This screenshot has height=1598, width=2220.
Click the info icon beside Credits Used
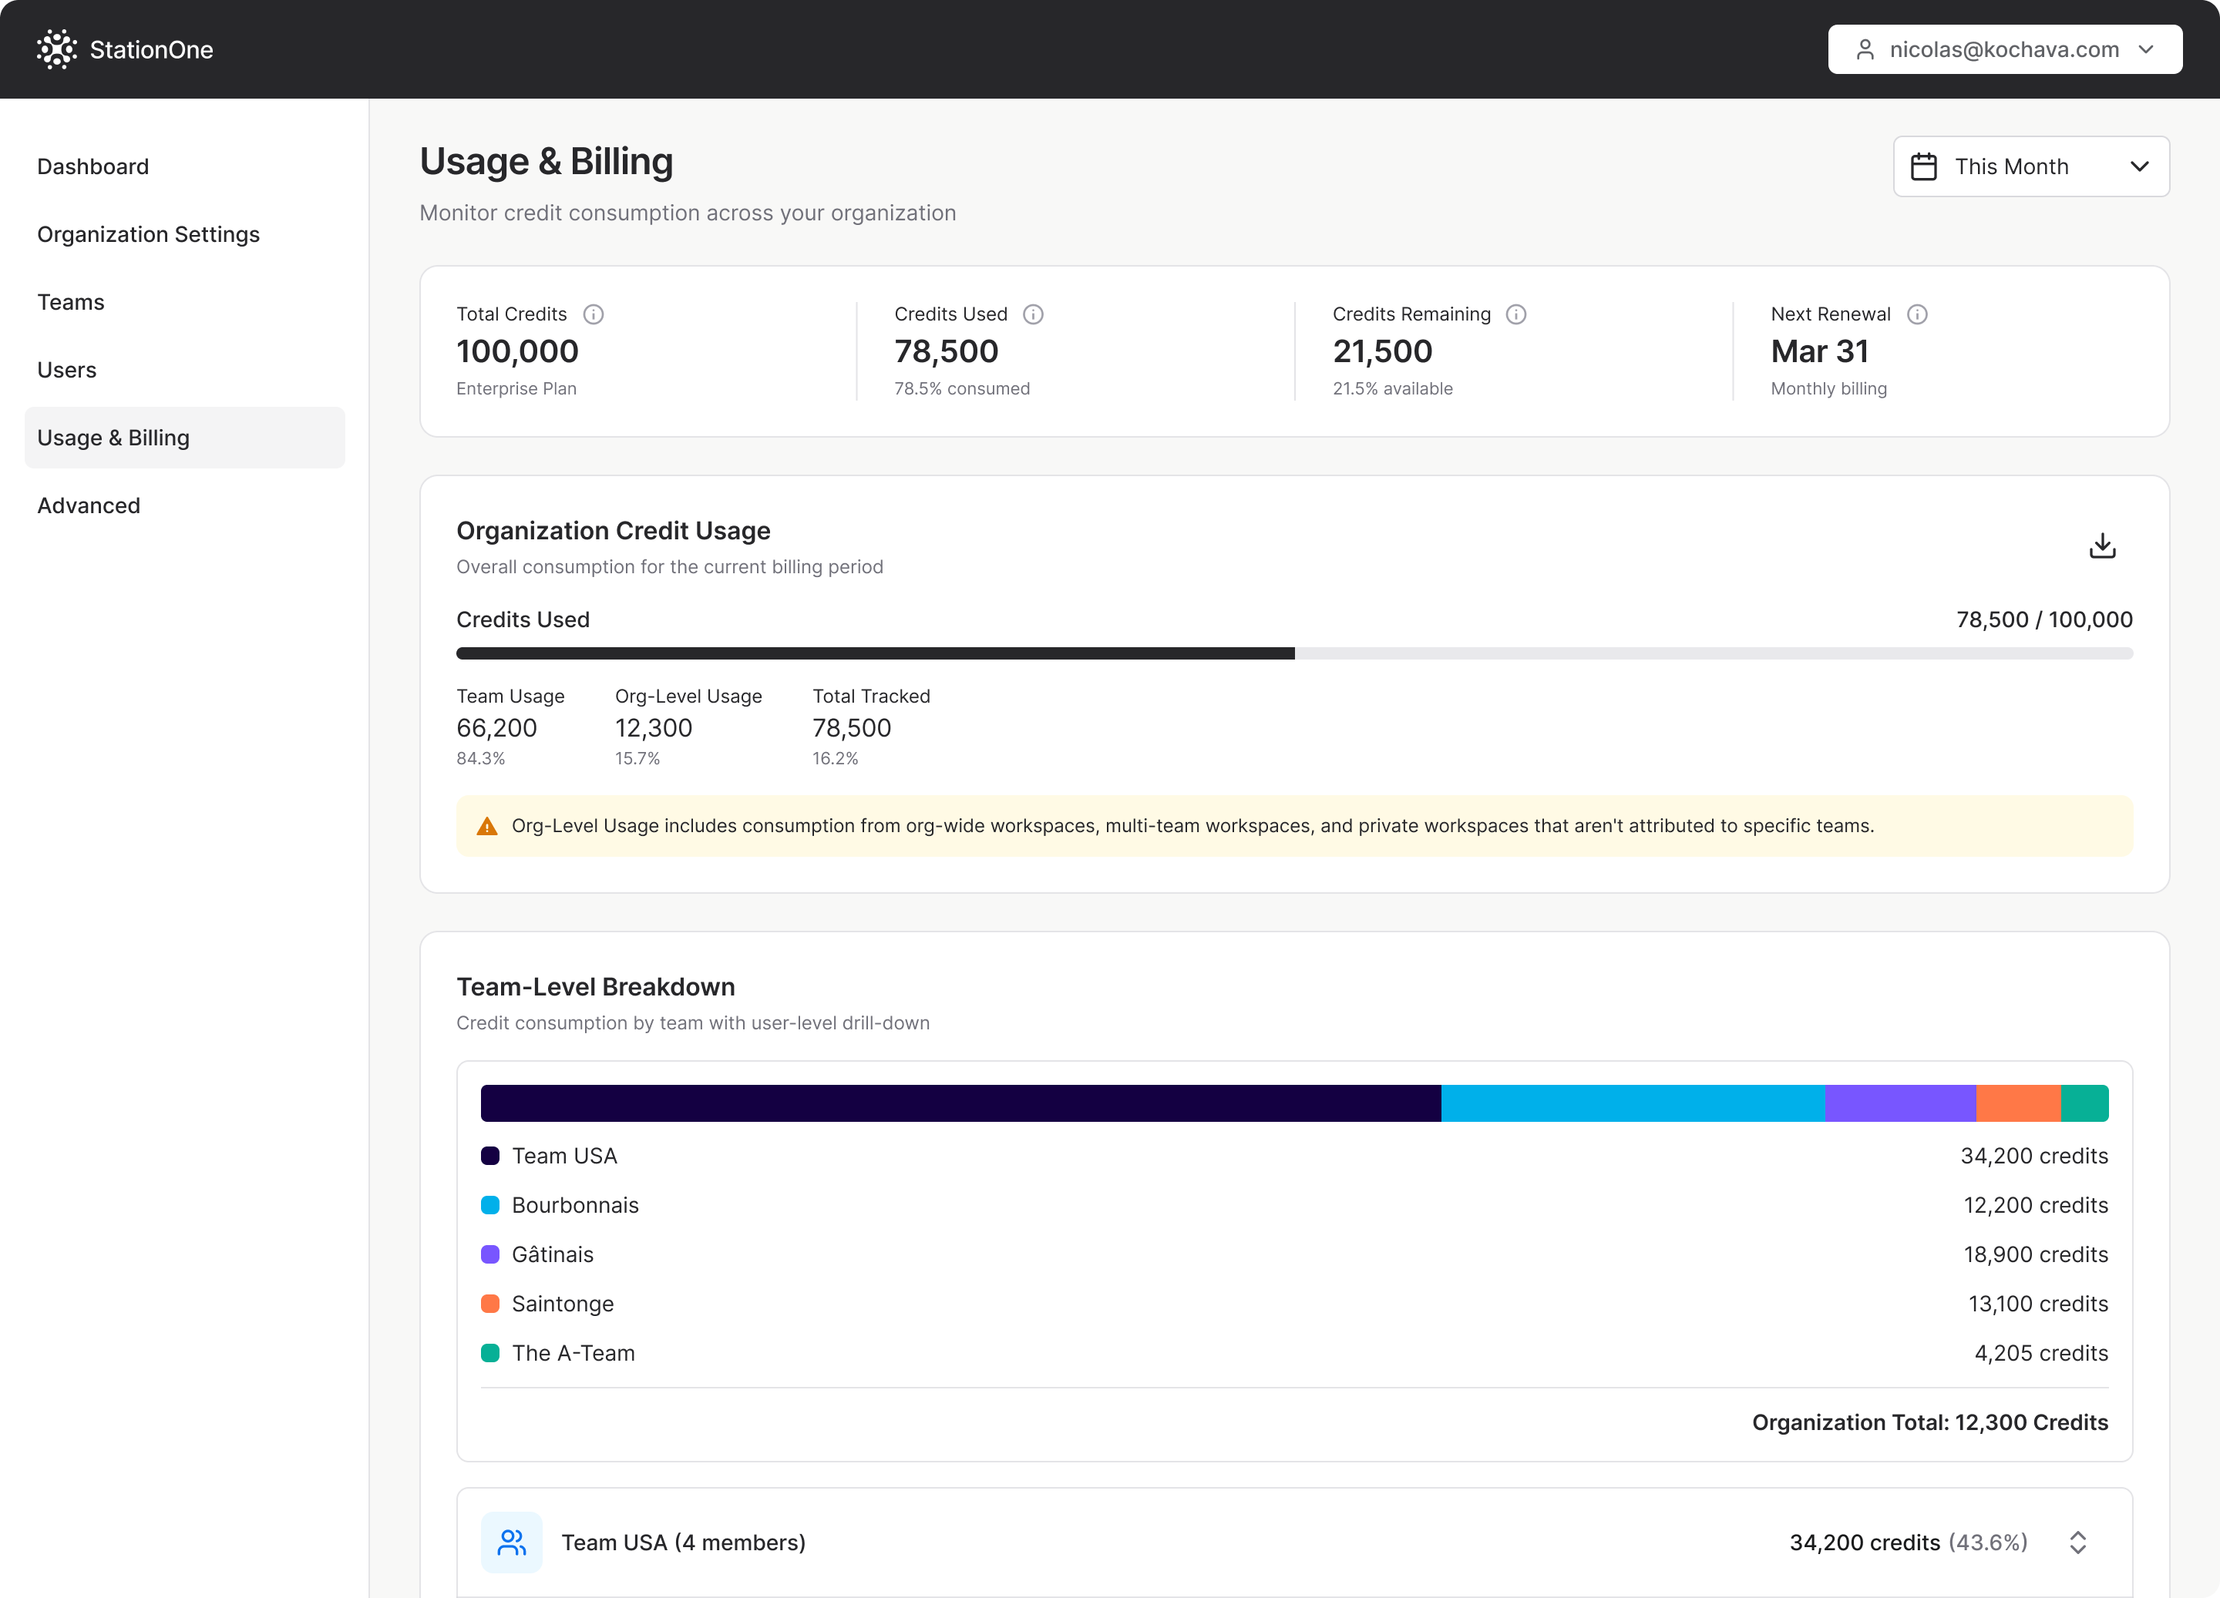pos(1033,314)
